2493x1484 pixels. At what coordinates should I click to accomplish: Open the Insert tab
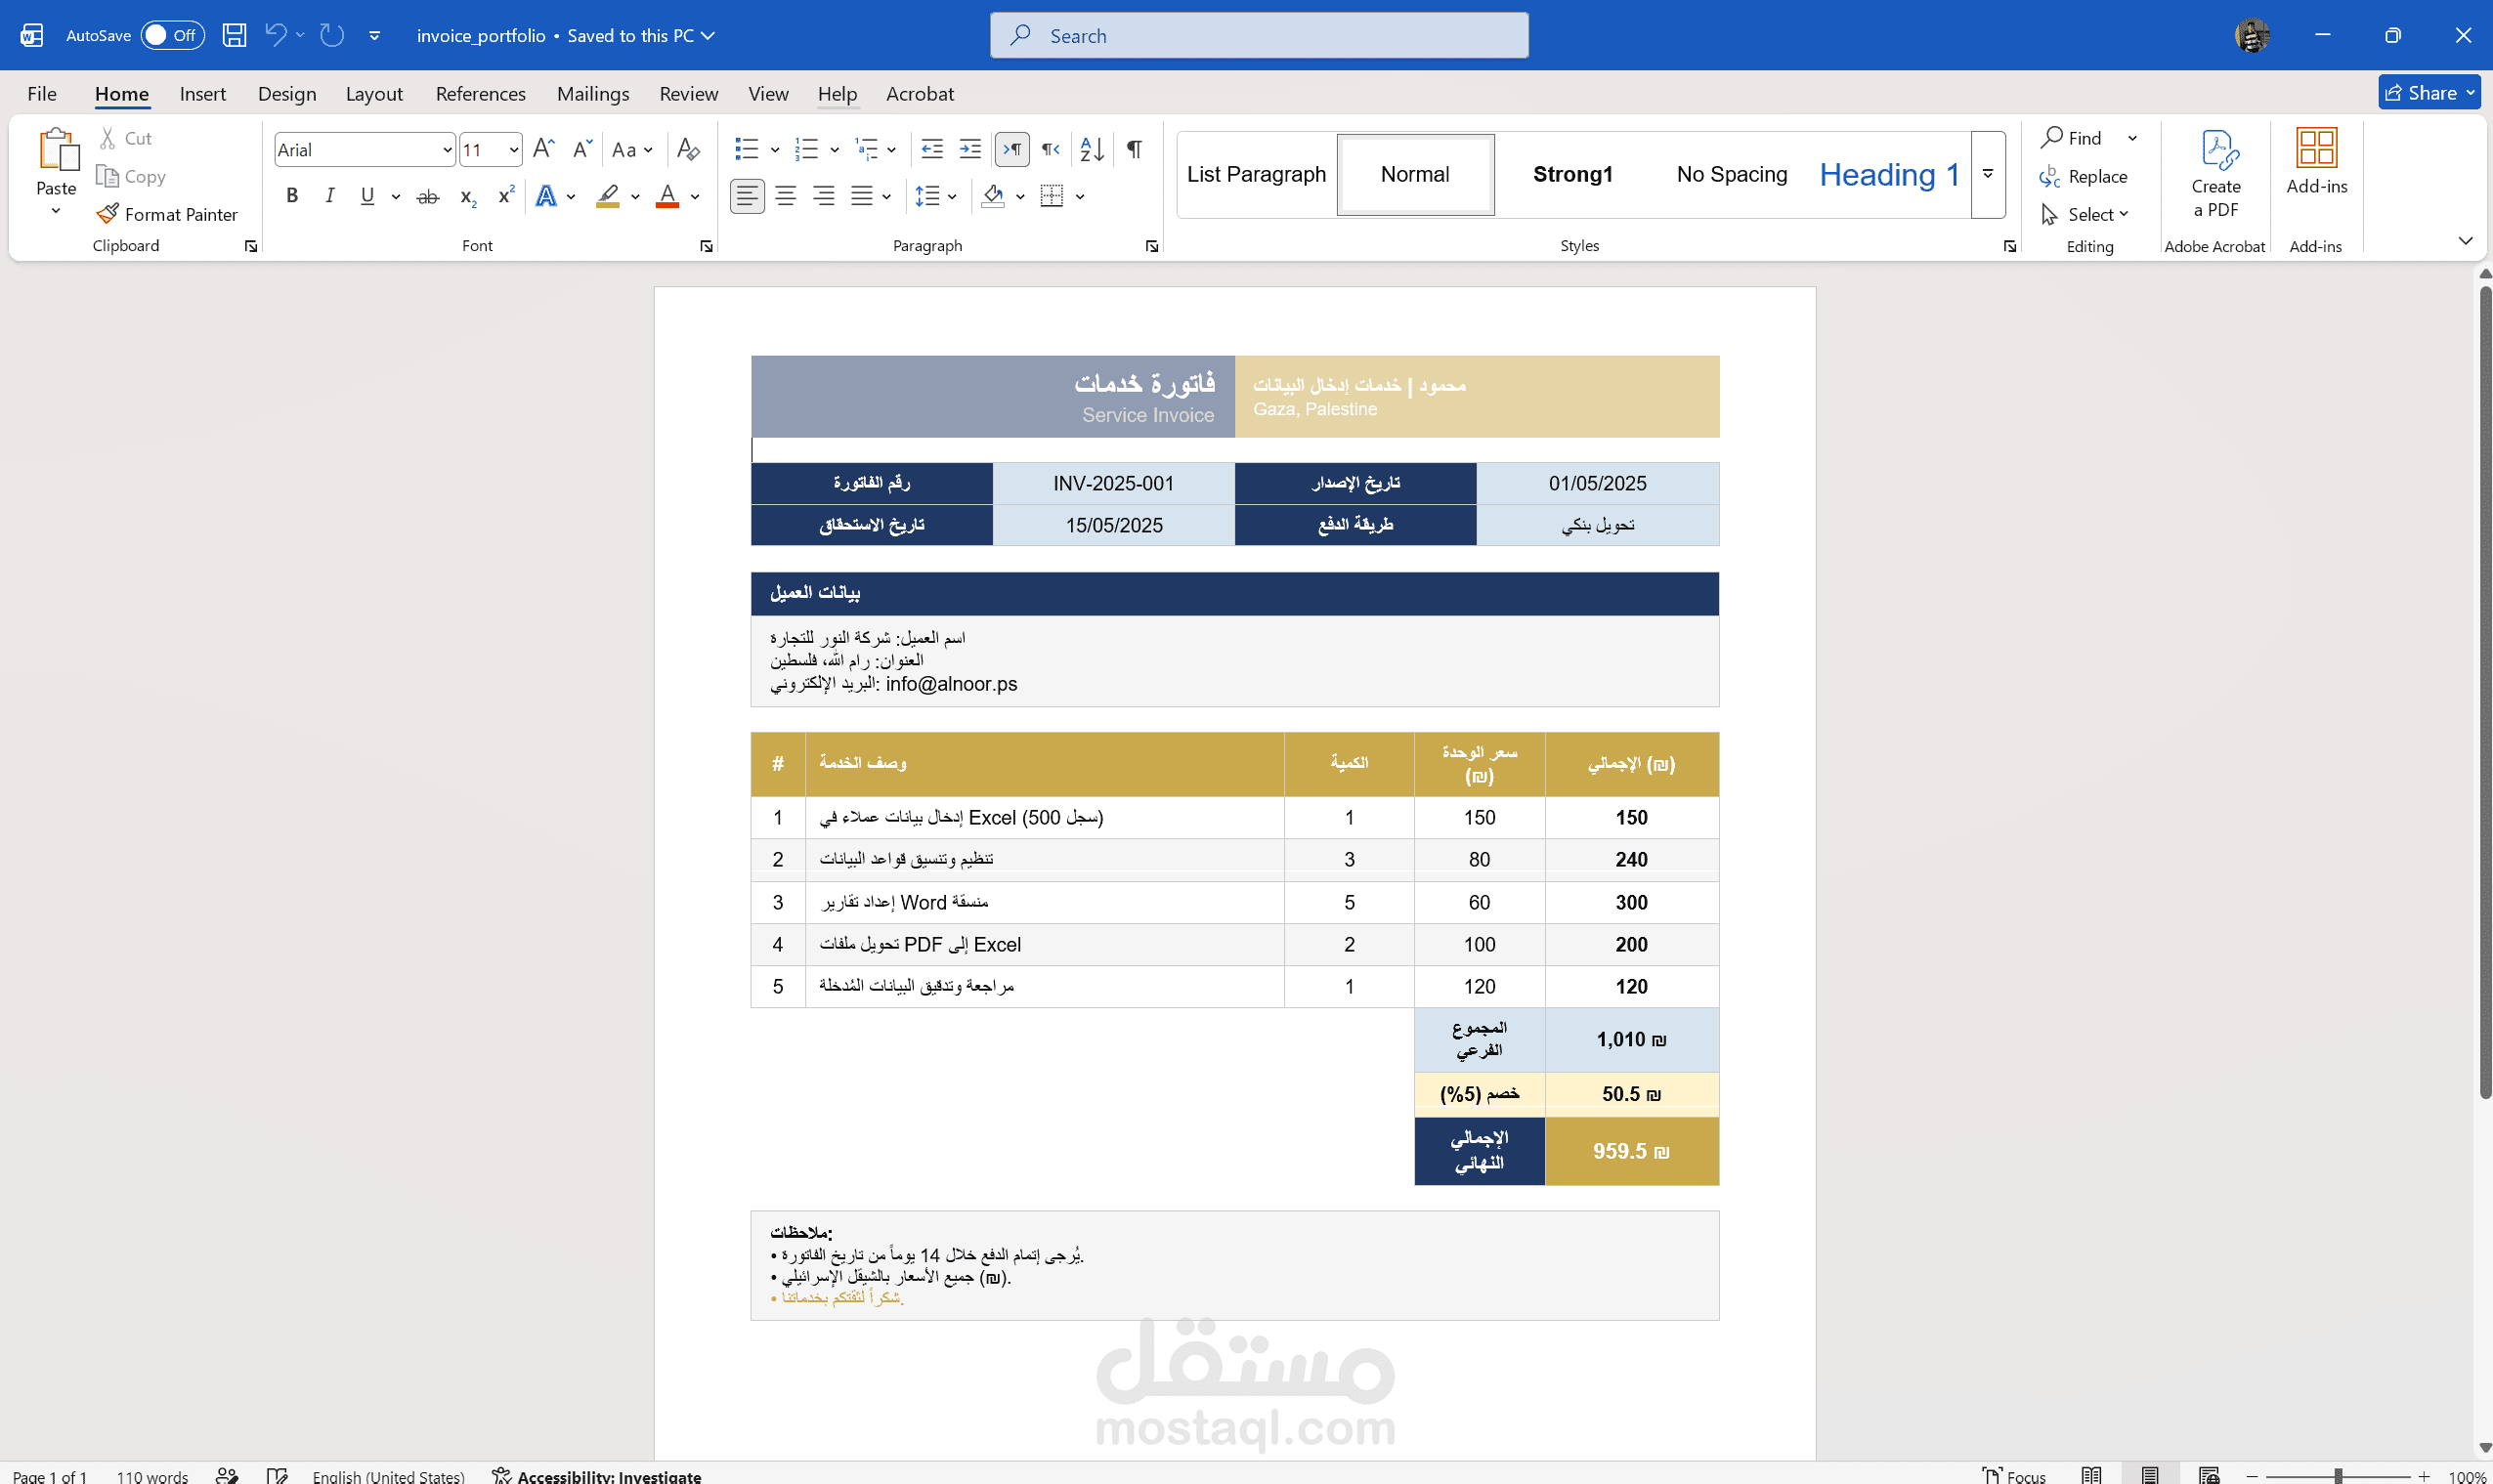pos(202,93)
